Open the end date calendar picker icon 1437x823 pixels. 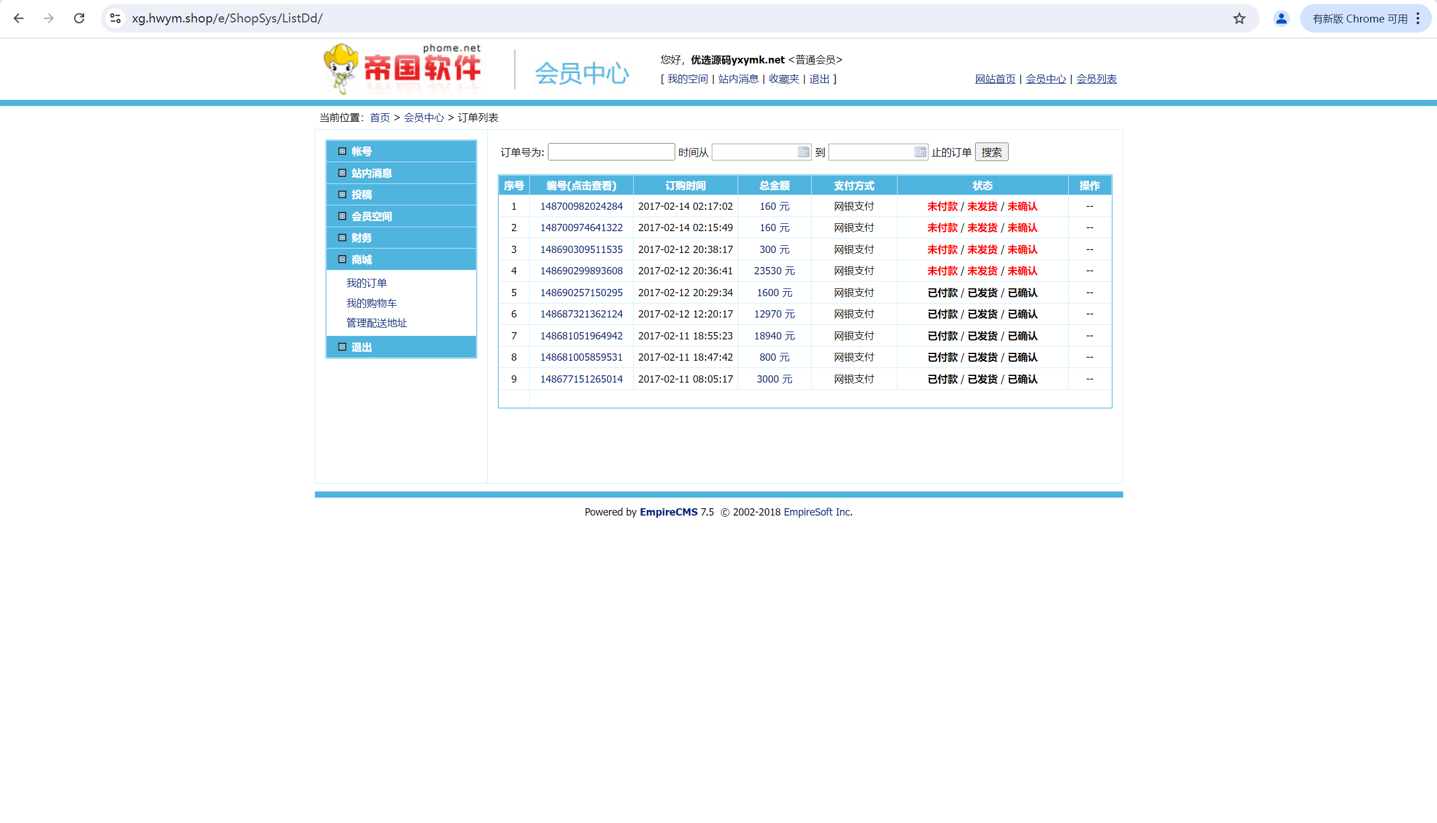click(x=919, y=151)
